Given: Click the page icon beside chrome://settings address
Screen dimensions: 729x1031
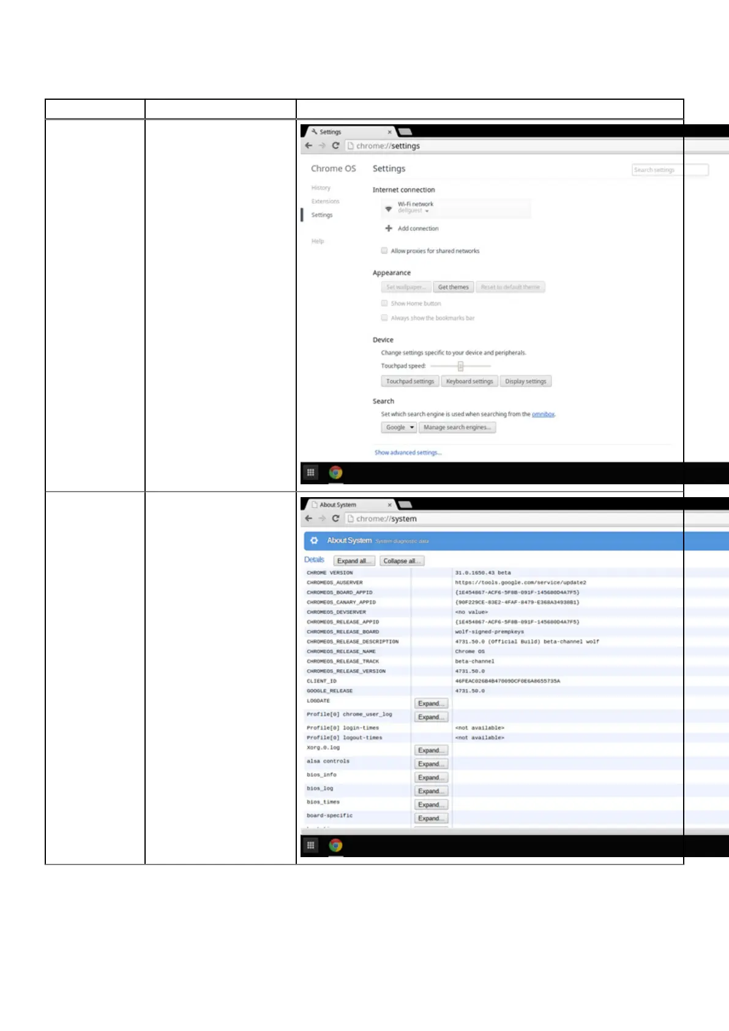Looking at the screenshot, I should (350, 146).
